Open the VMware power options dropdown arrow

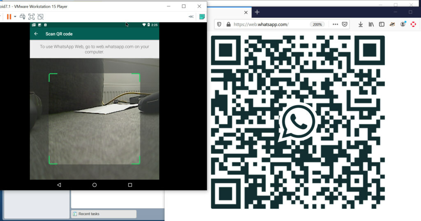click(x=15, y=17)
